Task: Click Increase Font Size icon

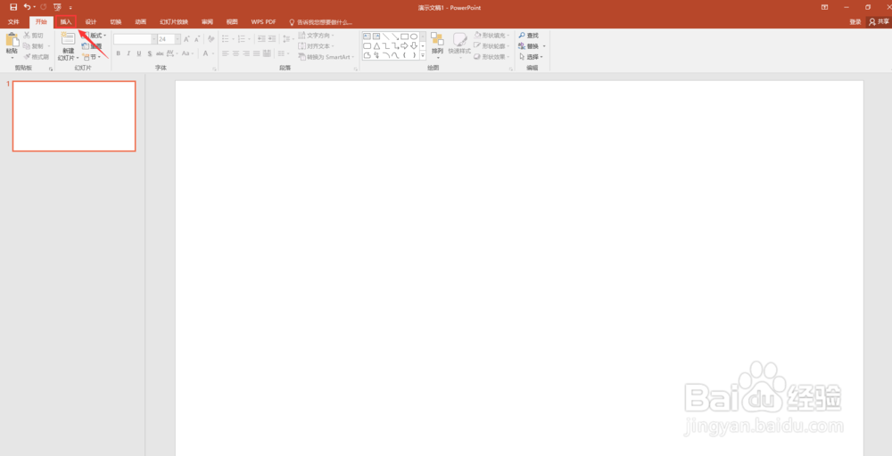Action: (186, 39)
